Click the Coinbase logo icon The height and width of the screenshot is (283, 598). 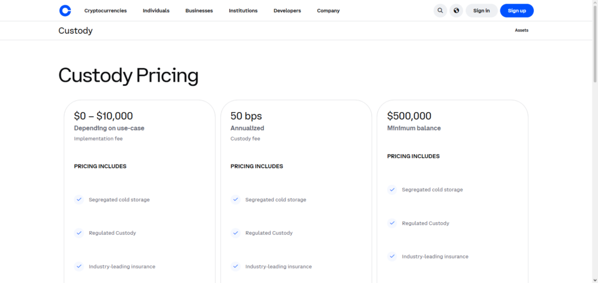coord(65,11)
